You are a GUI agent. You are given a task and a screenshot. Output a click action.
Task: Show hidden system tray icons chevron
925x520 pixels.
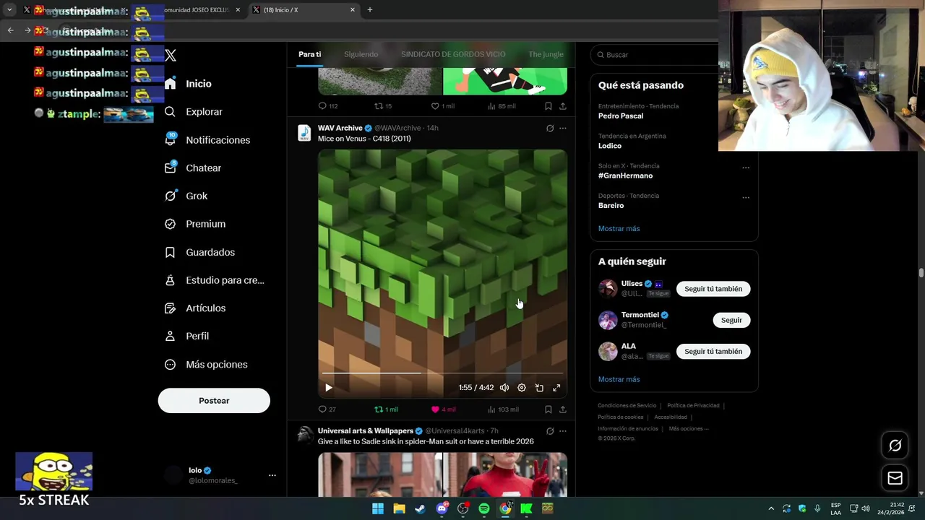point(771,509)
